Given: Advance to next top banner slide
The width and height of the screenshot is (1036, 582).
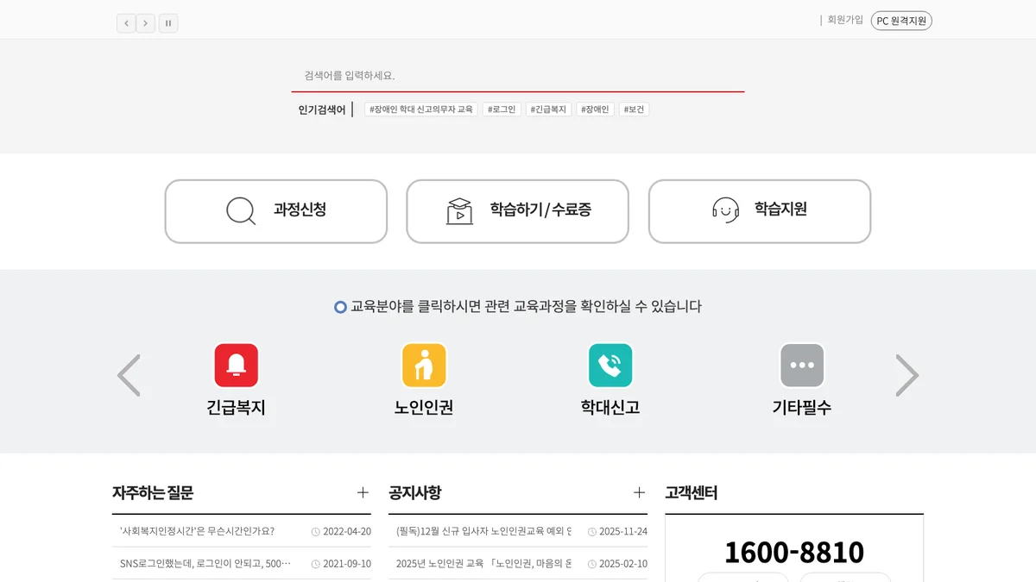Looking at the screenshot, I should [146, 23].
